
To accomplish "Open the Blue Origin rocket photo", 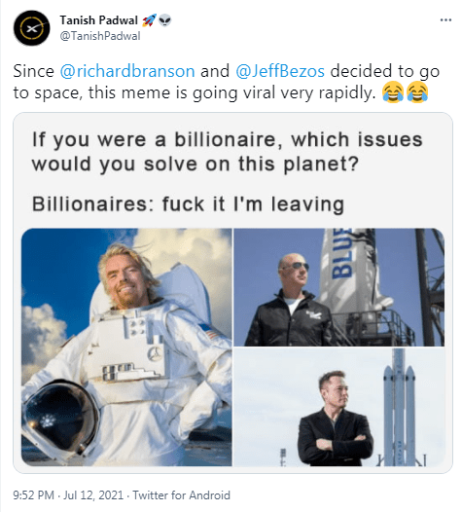I will tap(339, 287).
